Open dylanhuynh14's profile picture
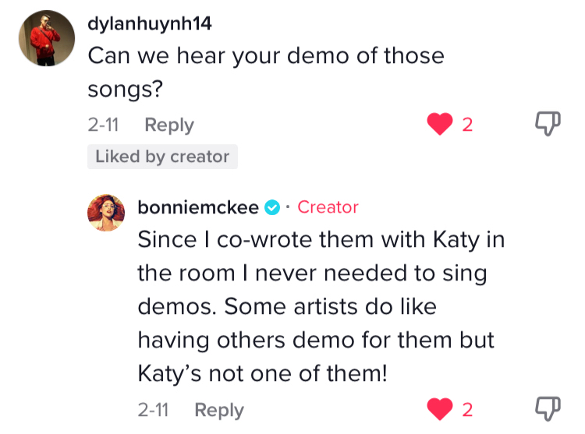The width and height of the screenshot is (585, 434). (47, 38)
